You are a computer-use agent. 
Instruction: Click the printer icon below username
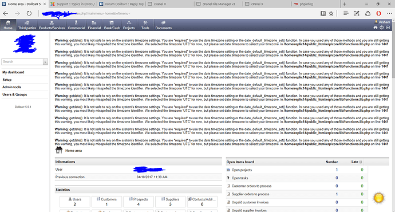[376, 28]
